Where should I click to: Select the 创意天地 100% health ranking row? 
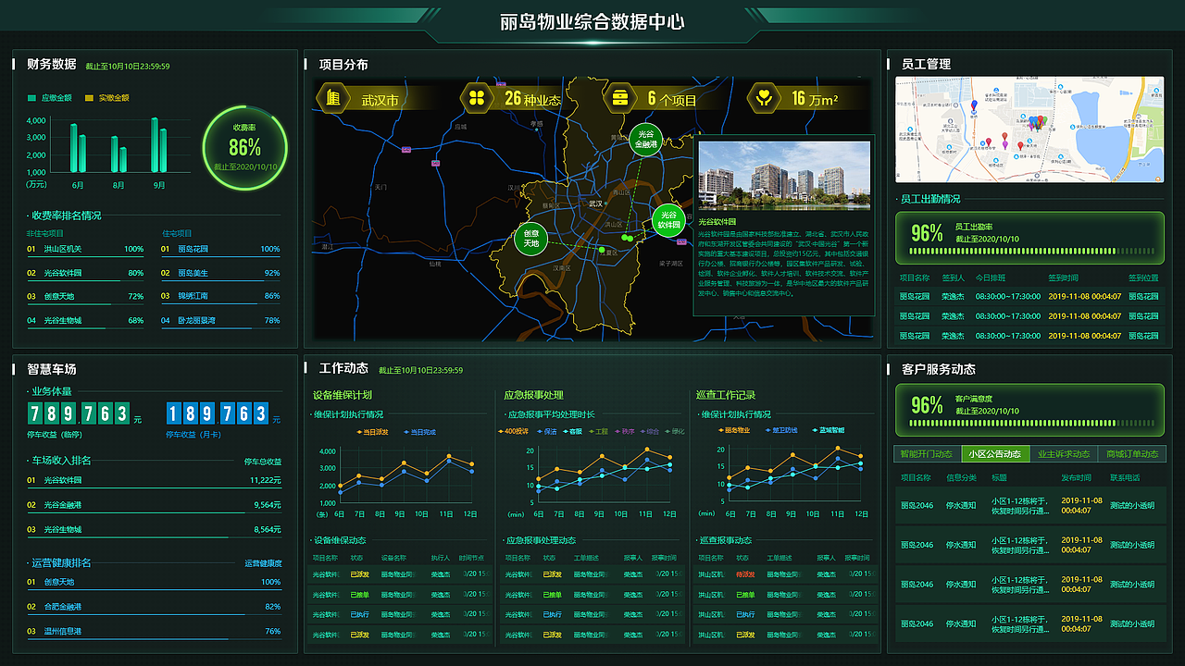pyautogui.click(x=154, y=583)
